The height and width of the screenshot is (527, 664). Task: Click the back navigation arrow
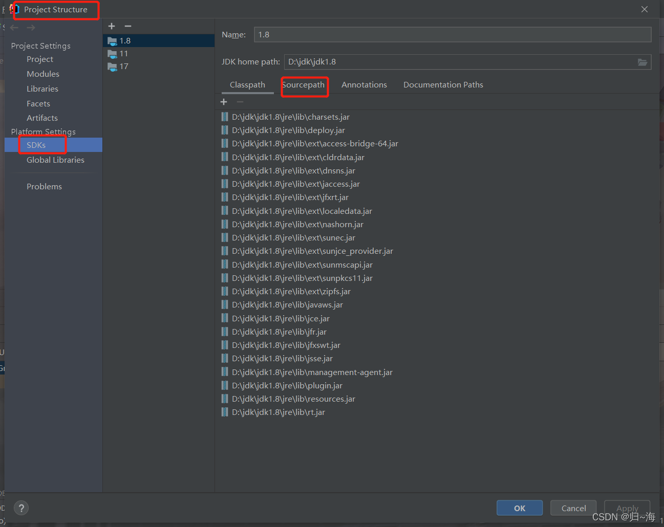point(14,27)
